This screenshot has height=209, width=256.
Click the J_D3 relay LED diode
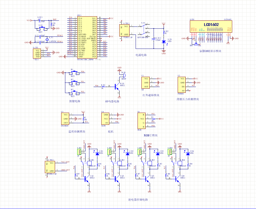158,154
